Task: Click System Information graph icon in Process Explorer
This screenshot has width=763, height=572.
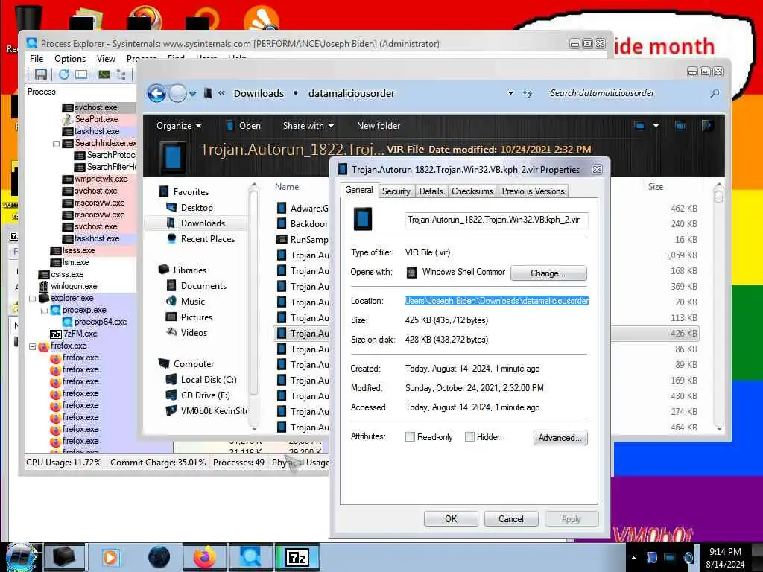Action: pos(104,74)
